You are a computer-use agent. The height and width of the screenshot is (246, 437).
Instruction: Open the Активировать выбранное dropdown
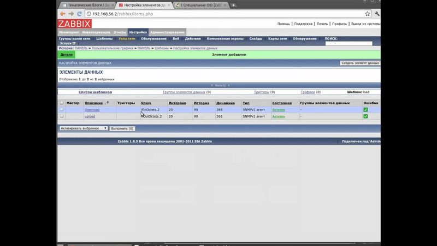[84, 128]
